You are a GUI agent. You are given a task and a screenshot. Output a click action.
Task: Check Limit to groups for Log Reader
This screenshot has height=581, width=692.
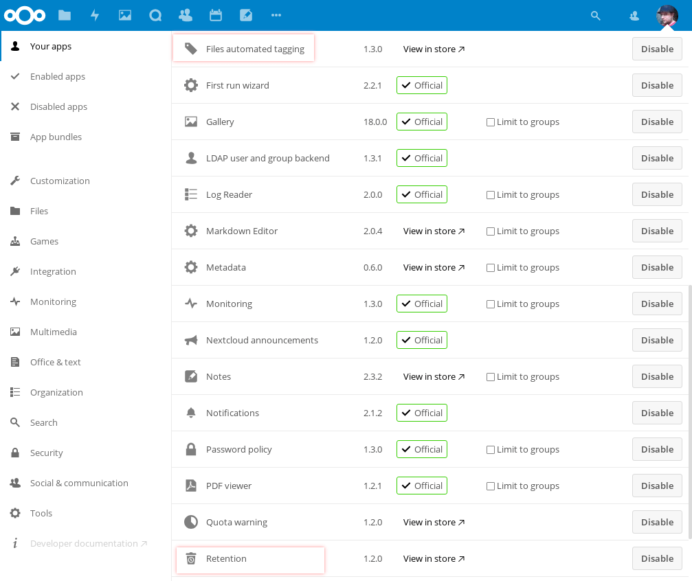point(490,194)
